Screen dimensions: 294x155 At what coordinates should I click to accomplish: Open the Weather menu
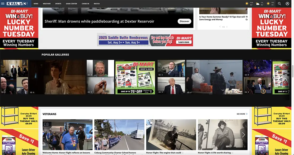tap(47, 3)
